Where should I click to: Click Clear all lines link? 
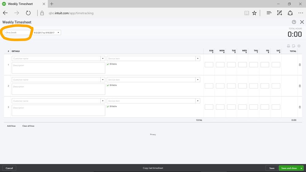(28, 126)
